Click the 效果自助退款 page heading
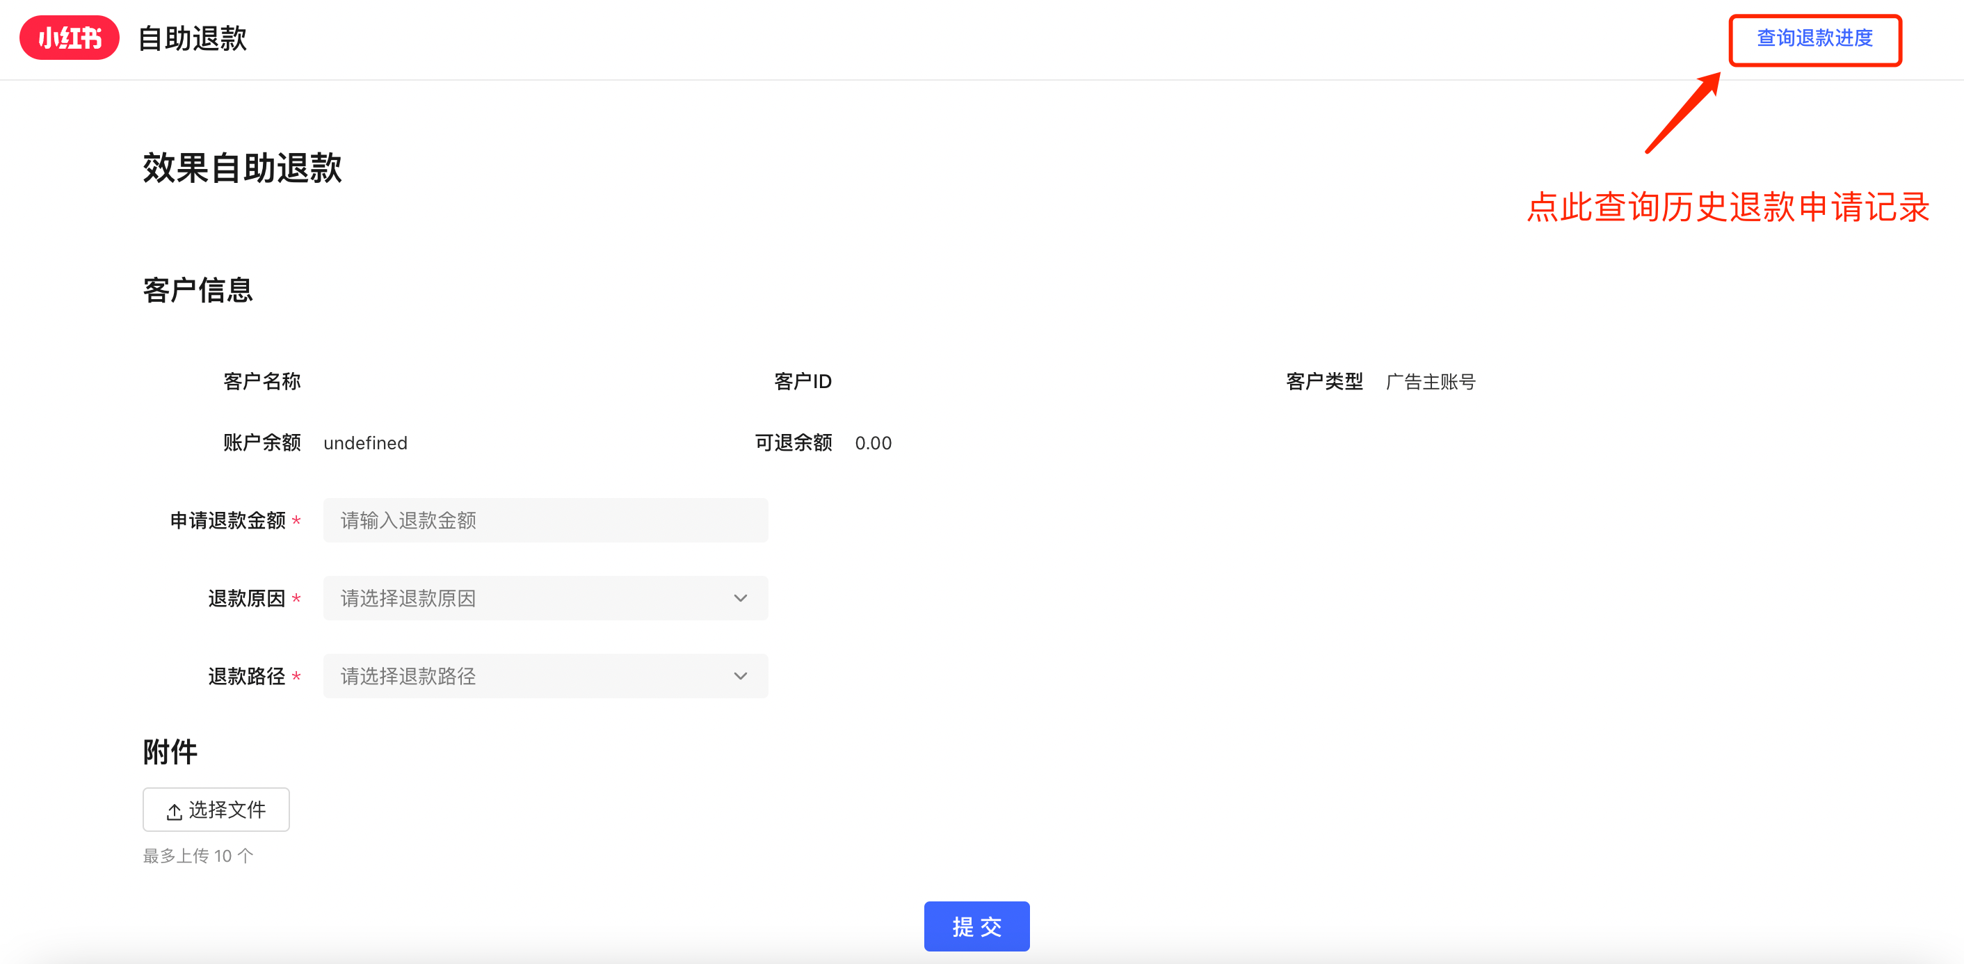 243,168
